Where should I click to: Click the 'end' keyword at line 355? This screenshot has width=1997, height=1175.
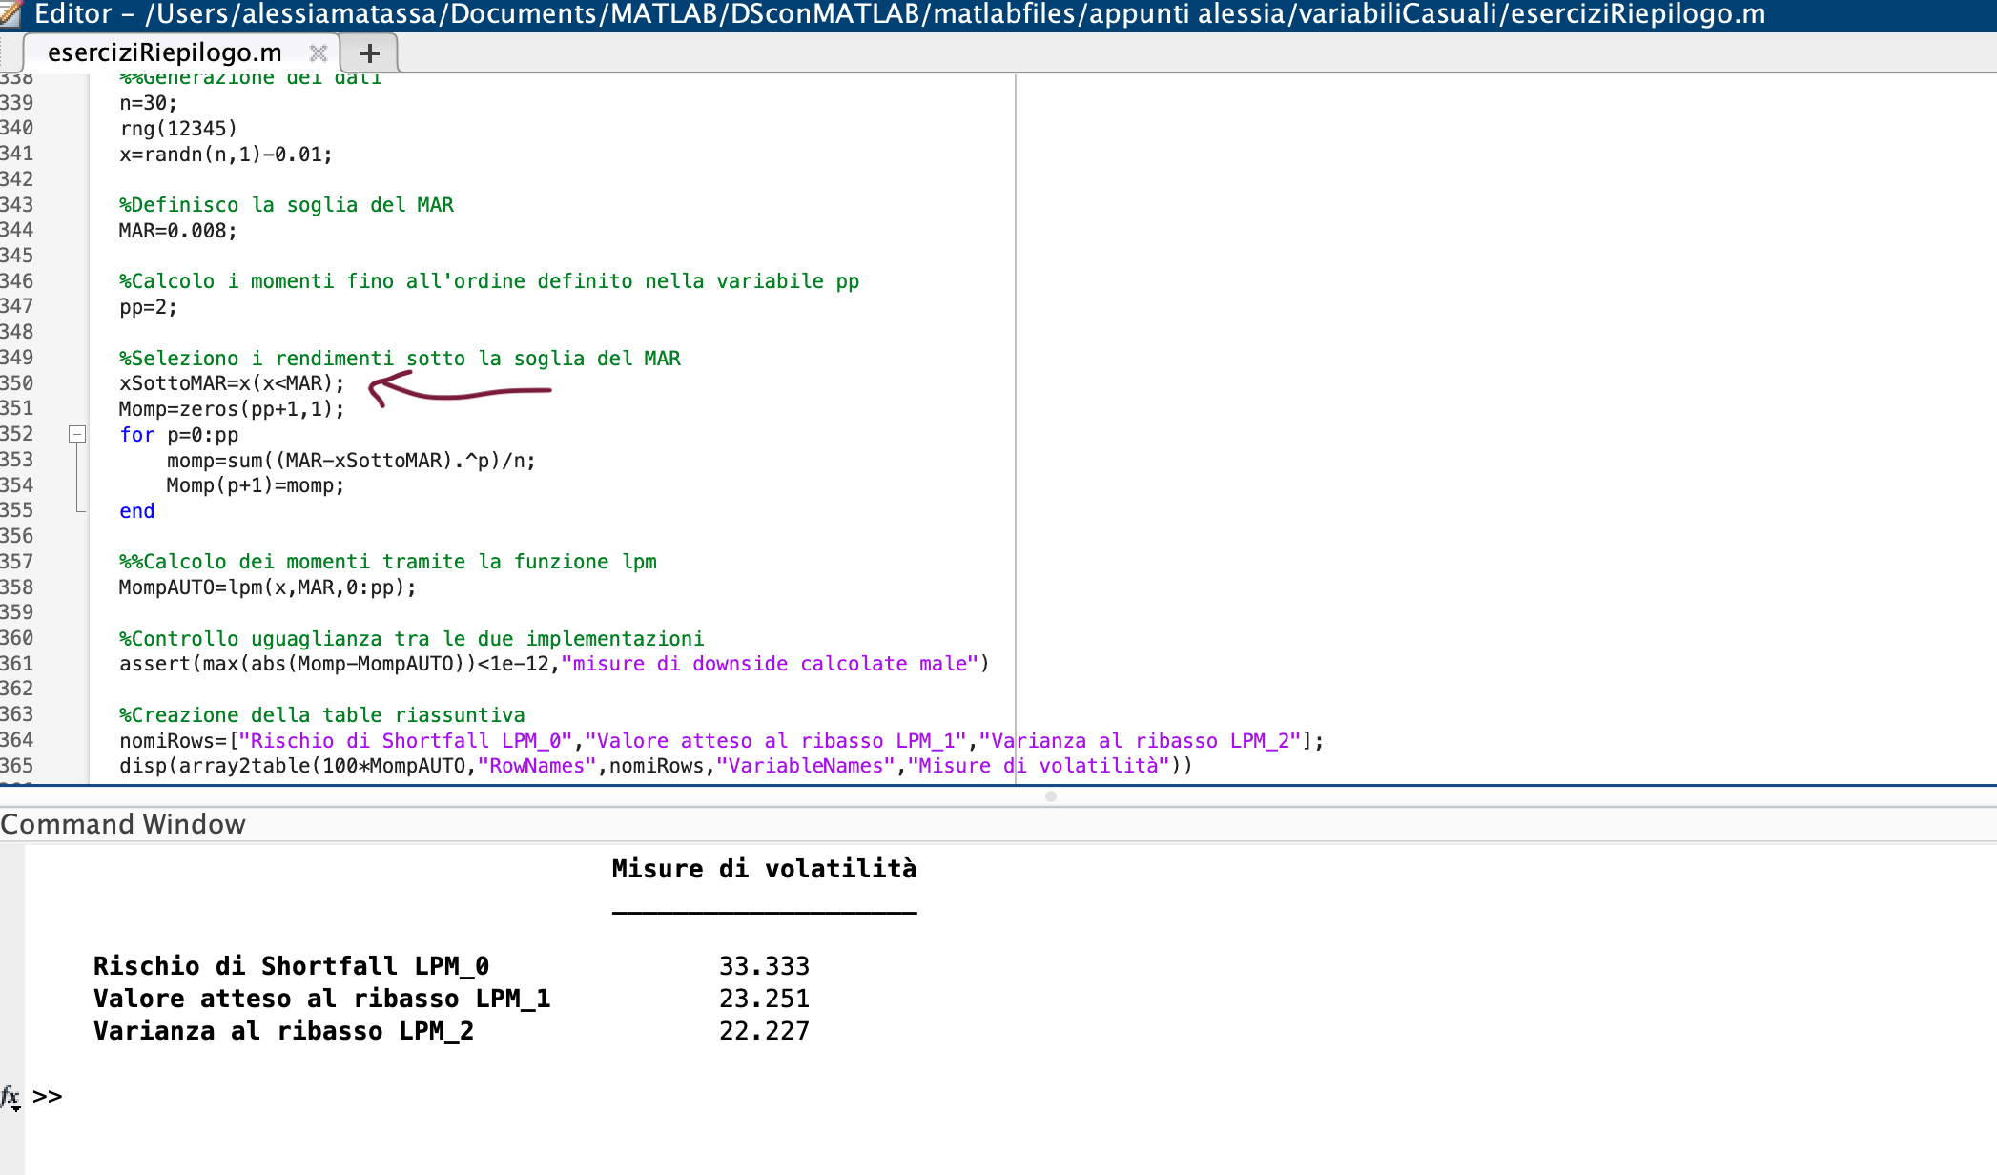click(137, 511)
